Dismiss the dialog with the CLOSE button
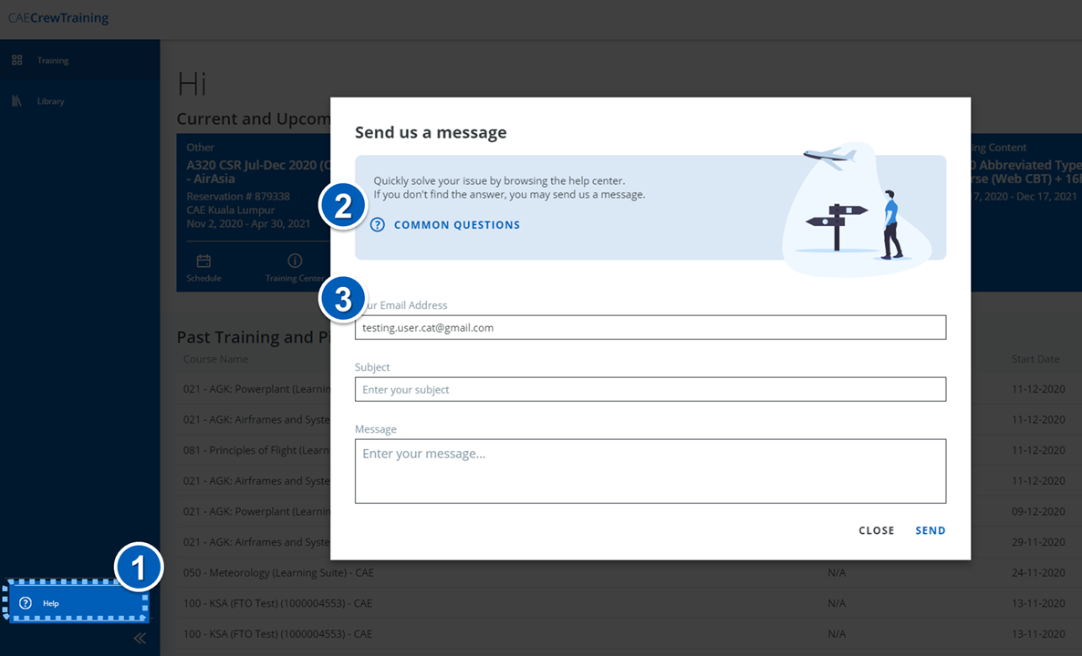 [877, 530]
